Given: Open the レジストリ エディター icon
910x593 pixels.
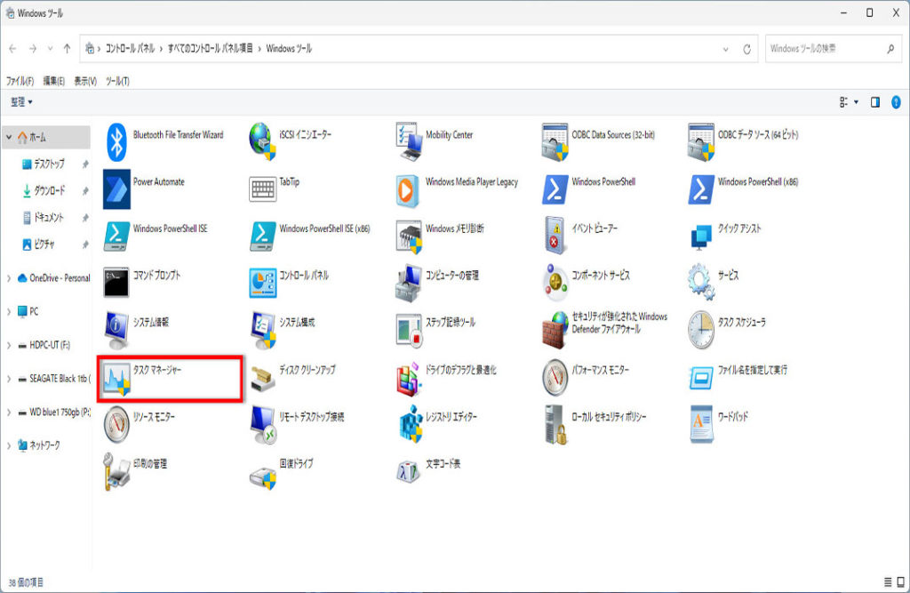Looking at the screenshot, I should coord(410,423).
